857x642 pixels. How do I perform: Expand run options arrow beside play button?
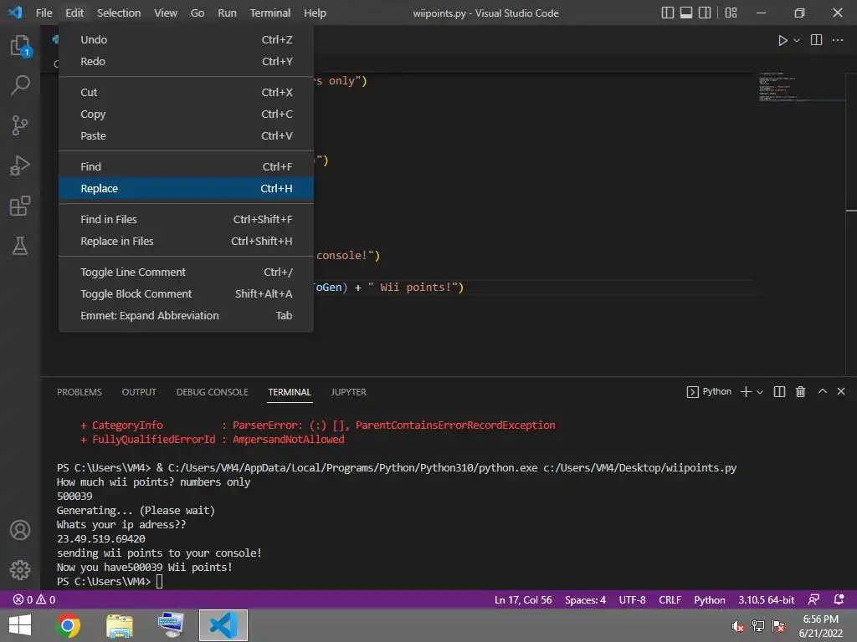(x=797, y=40)
